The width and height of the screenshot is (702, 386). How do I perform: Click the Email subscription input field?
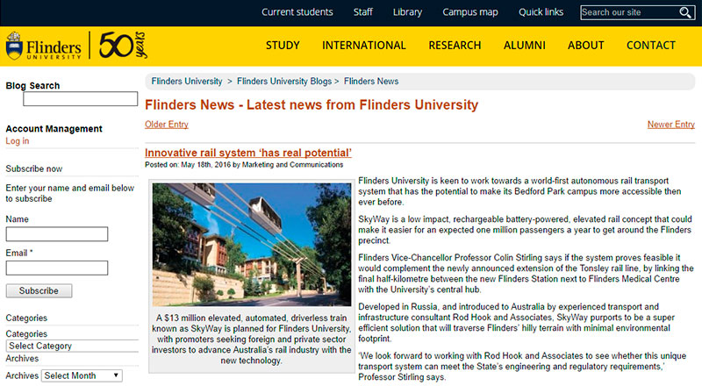pos(57,268)
